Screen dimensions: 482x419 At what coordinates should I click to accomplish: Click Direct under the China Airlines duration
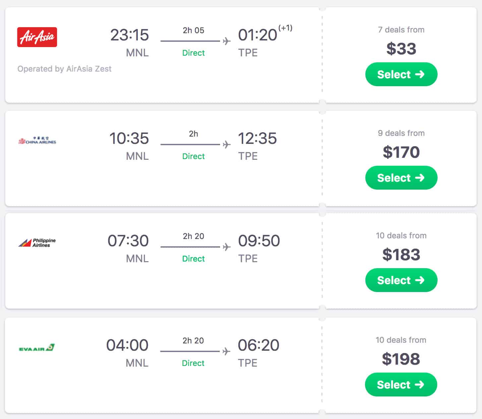coord(193,156)
